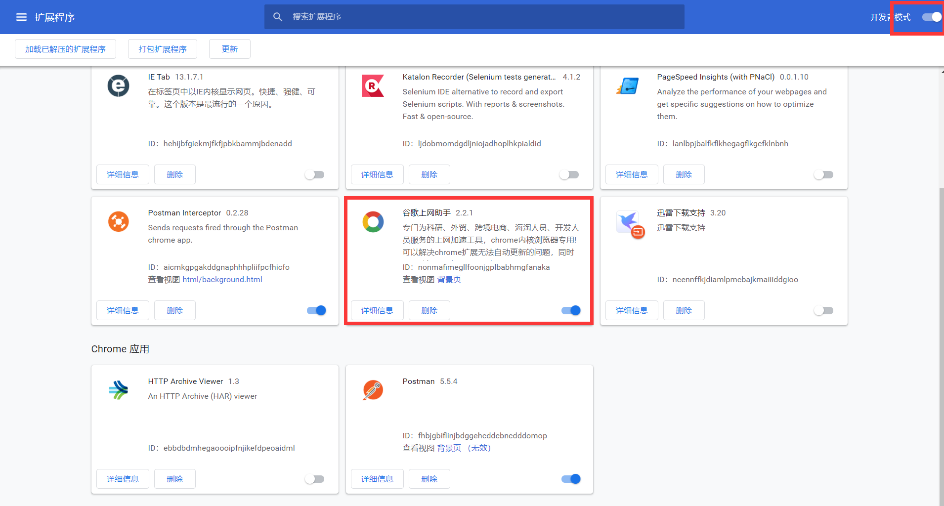Enable the HTTP Archive Viewer app
944x506 pixels.
point(315,479)
